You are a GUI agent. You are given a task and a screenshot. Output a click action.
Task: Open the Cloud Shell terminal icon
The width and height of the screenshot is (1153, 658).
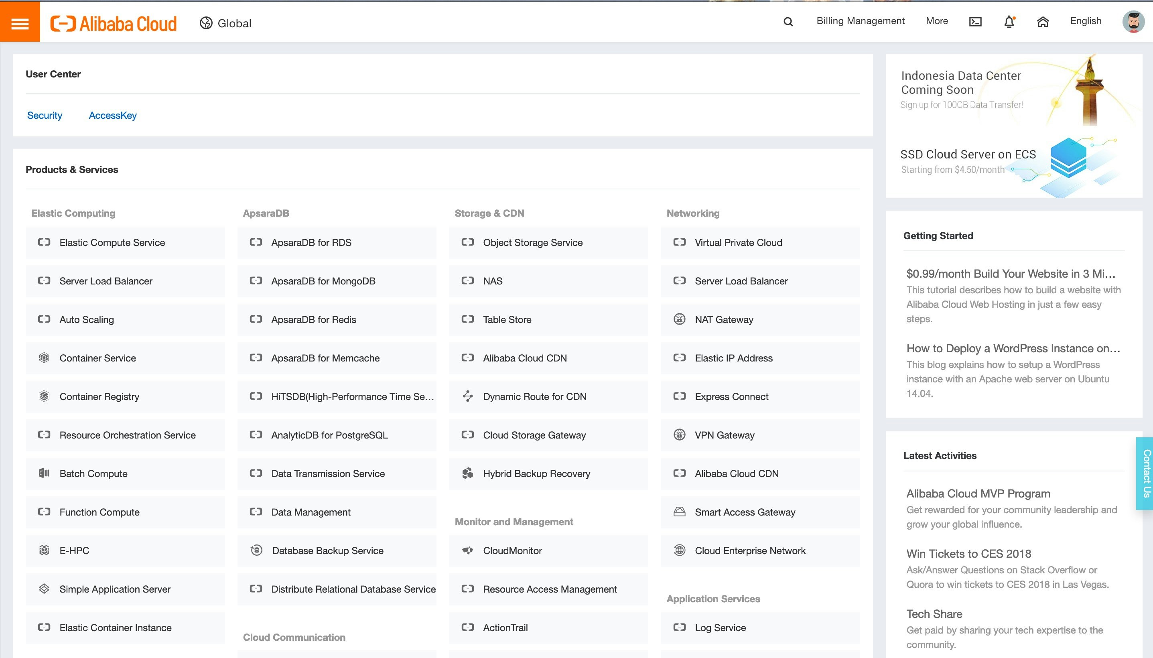[x=975, y=22]
